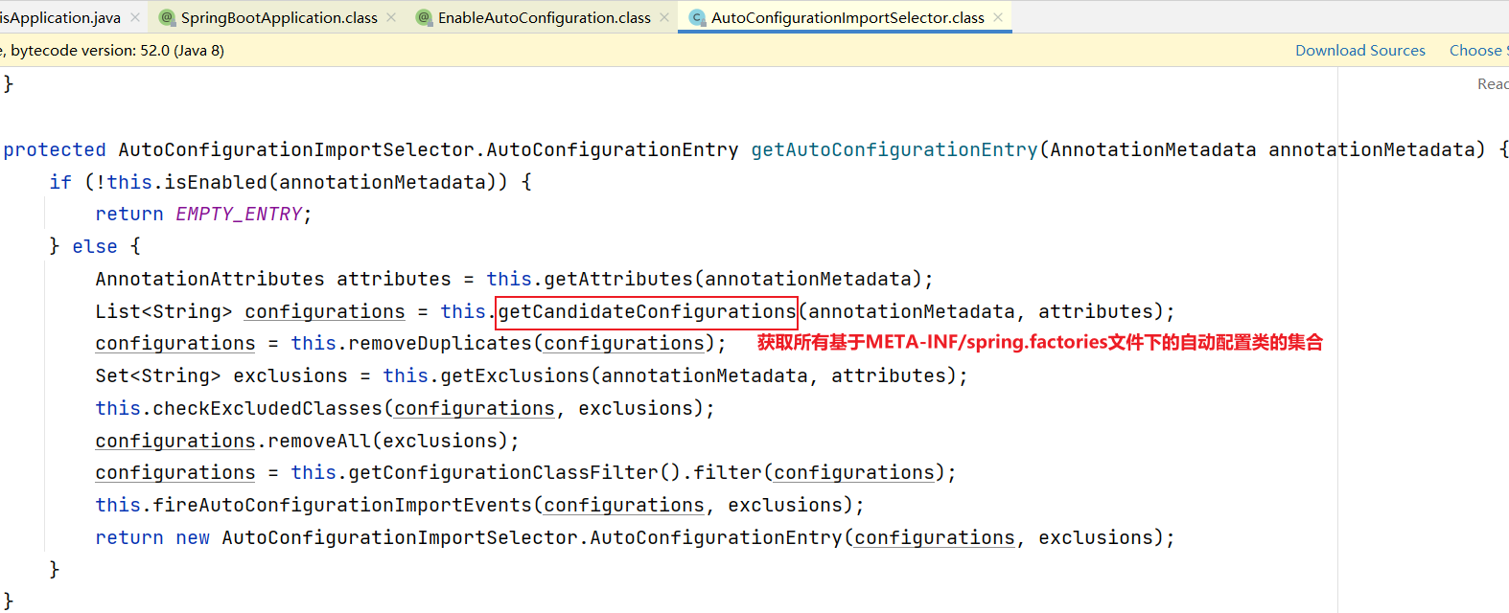
Task: Close the AutoConfigurationImportSelector.class tab
Action: click(998, 17)
